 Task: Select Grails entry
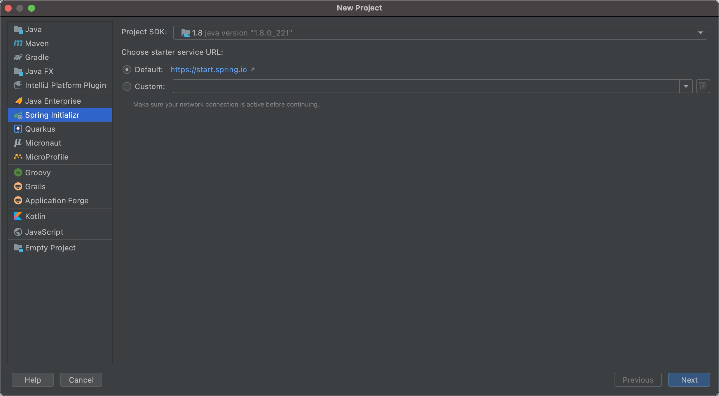point(60,187)
